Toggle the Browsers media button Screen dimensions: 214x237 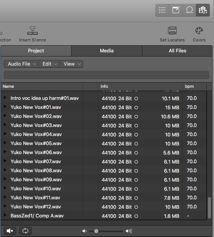(203, 10)
